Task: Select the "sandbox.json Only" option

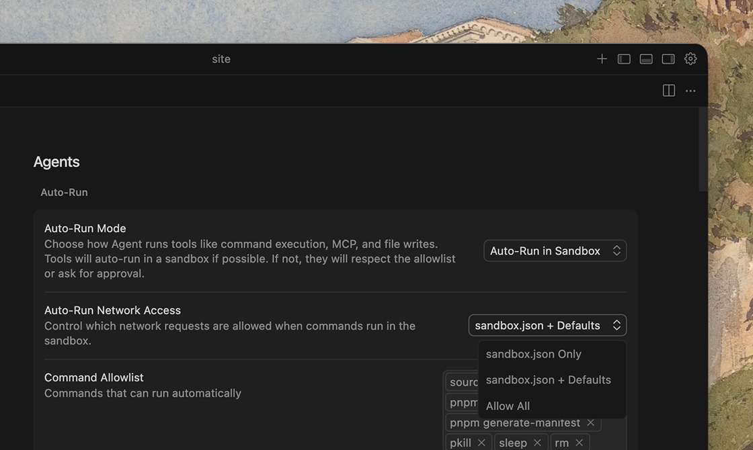Action: click(534, 354)
